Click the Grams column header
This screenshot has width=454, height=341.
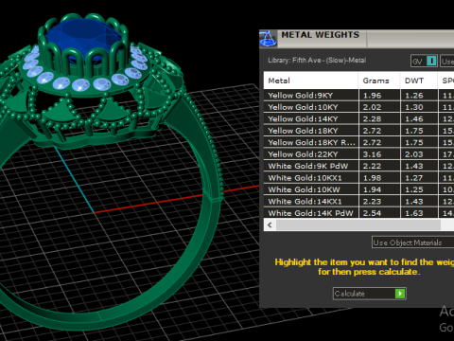click(379, 81)
